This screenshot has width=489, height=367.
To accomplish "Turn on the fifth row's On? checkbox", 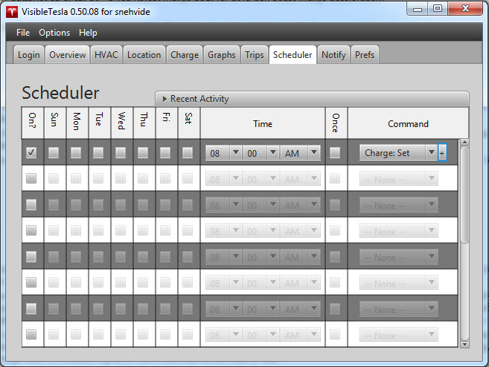I will click(31, 256).
